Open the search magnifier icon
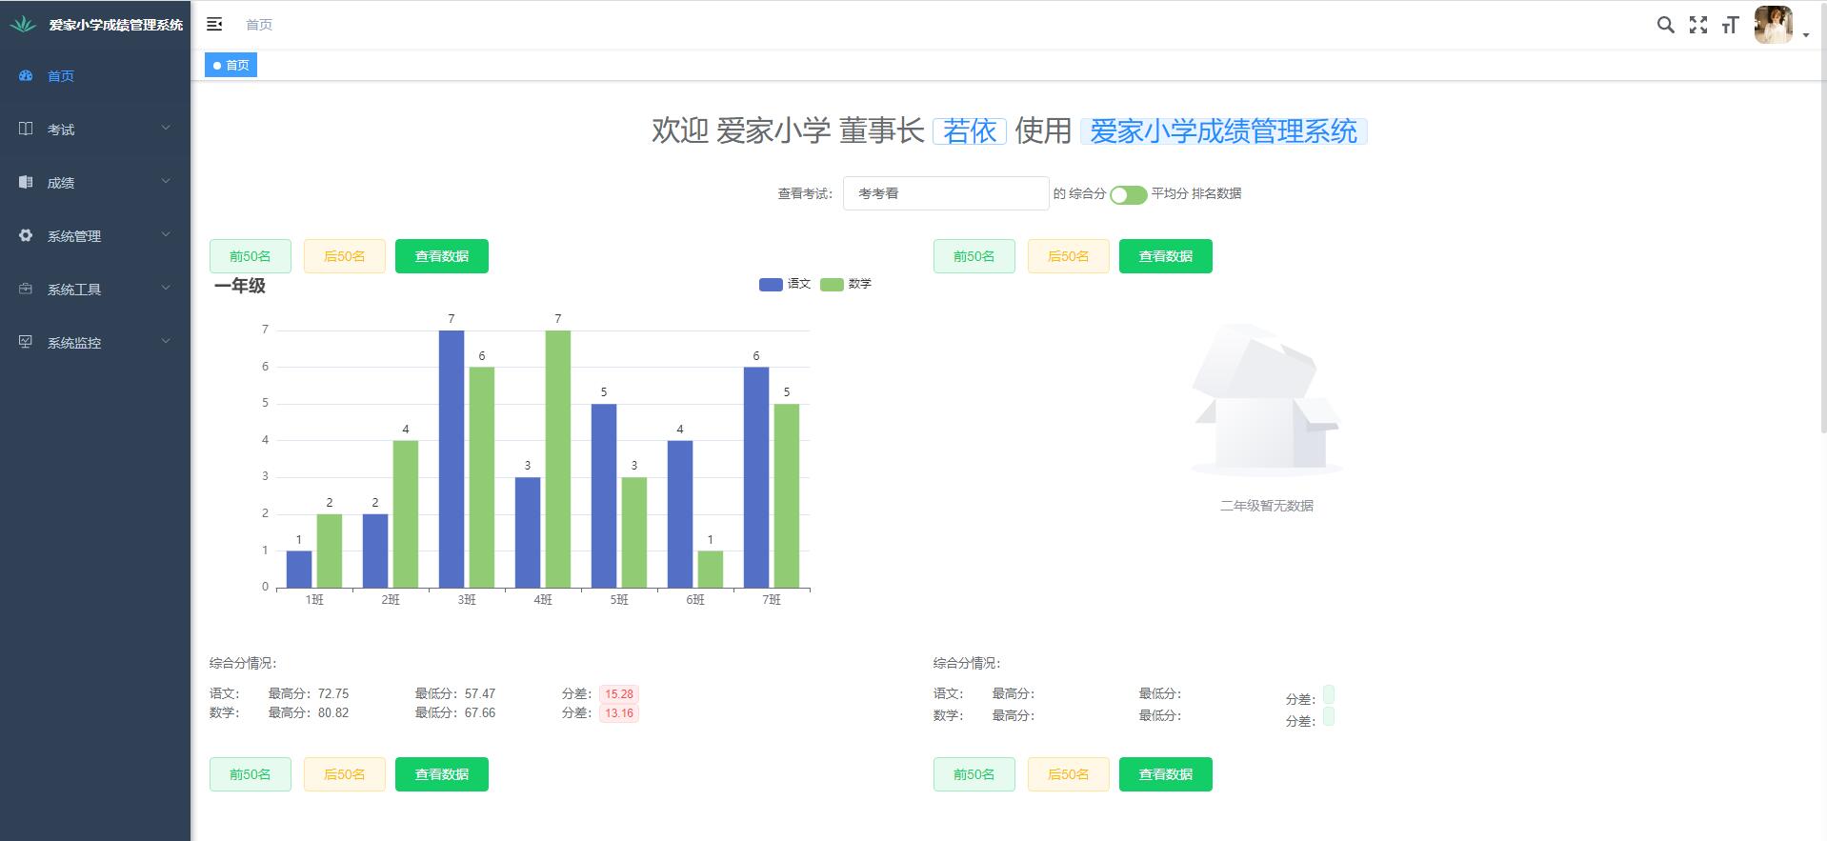The height and width of the screenshot is (841, 1827). (x=1665, y=25)
